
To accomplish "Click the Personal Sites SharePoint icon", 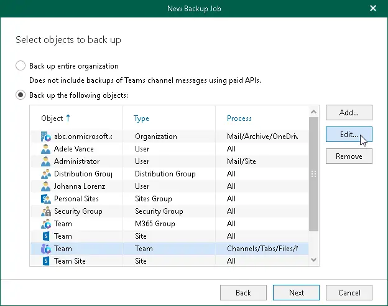I will click(45, 199).
